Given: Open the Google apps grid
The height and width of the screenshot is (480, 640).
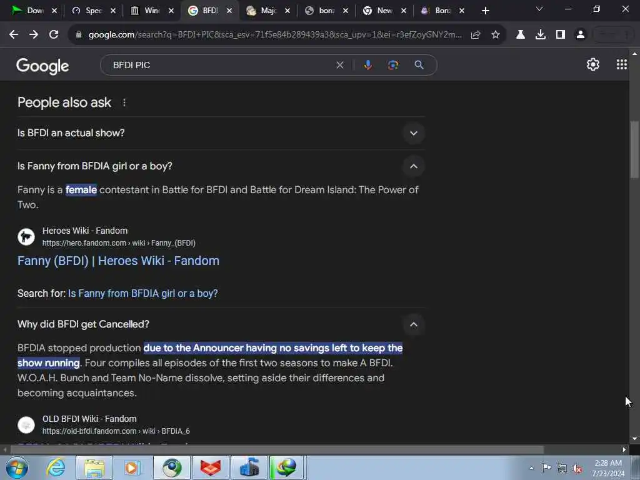Looking at the screenshot, I should [x=622, y=64].
